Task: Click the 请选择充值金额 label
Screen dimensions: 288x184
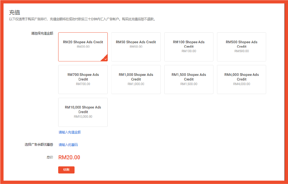Action: click(x=42, y=33)
